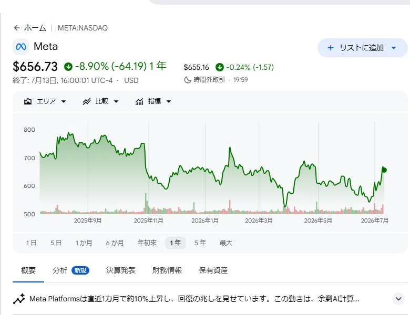
Task: Click the moon after-hours icon
Action: click(188, 80)
